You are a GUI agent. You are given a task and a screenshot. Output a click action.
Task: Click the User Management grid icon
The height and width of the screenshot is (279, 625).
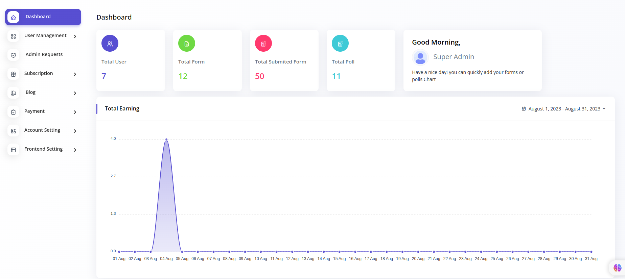pos(13,36)
